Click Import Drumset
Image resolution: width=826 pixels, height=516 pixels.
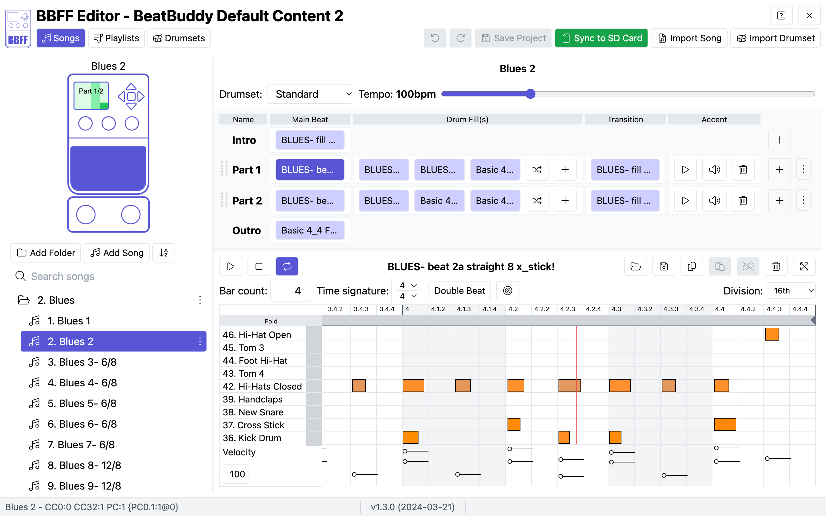(775, 38)
